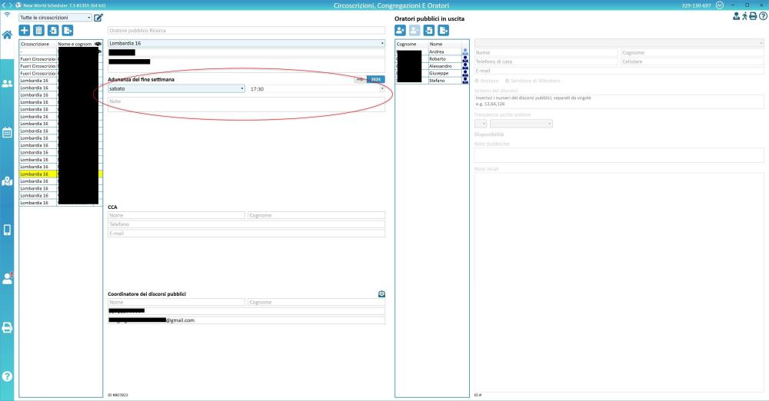Add a new congregation with plus icon

[x=25, y=30]
